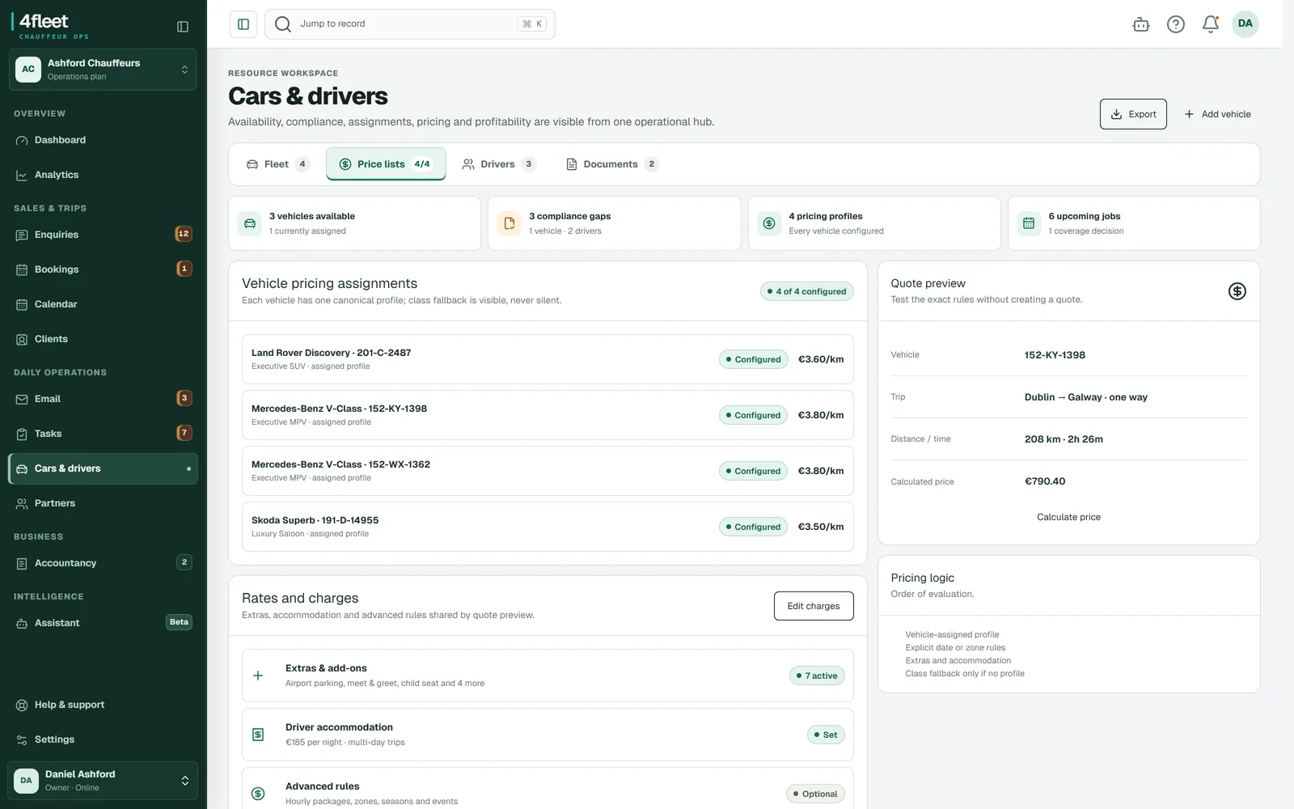The height and width of the screenshot is (809, 1294).
Task: Click Calculate price
Action: pyautogui.click(x=1068, y=517)
